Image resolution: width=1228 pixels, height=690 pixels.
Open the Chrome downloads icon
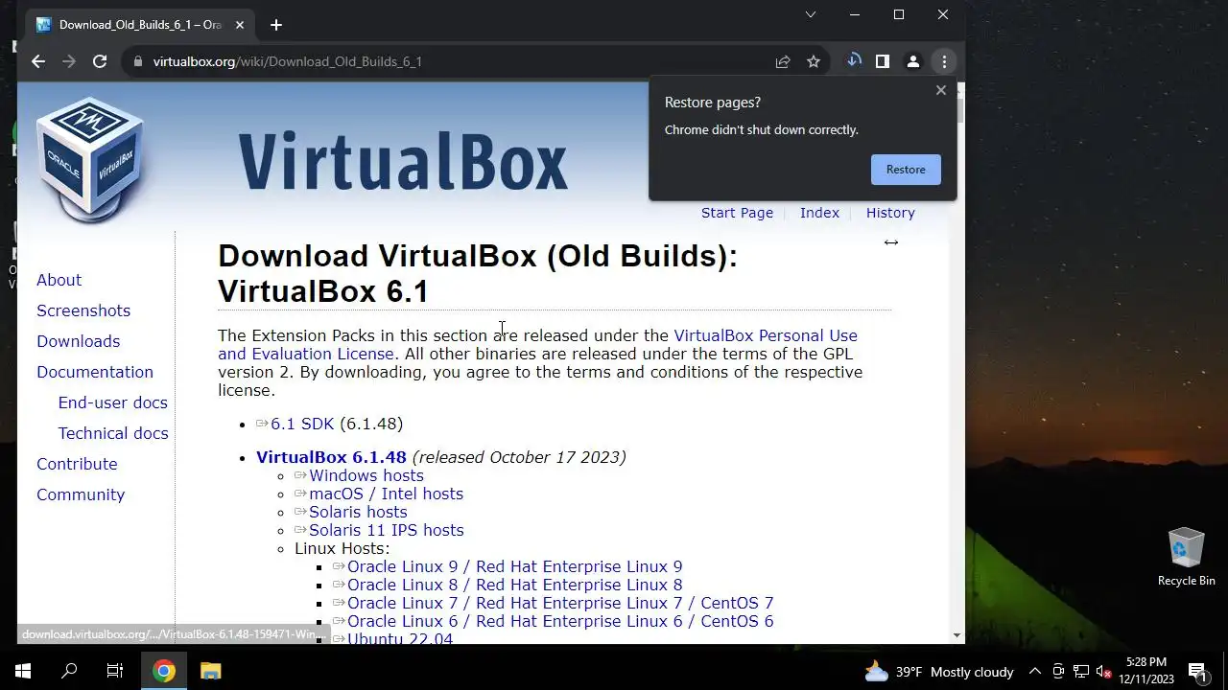click(853, 61)
